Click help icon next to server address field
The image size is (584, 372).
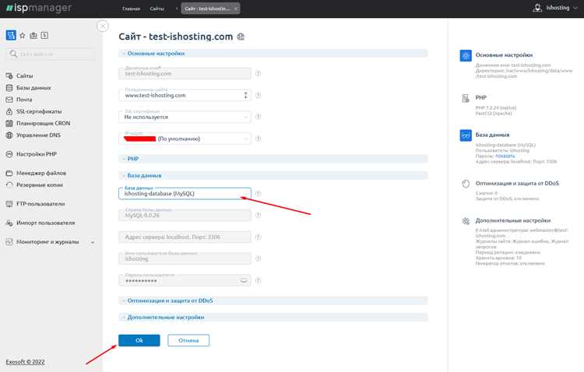pyautogui.click(x=258, y=237)
